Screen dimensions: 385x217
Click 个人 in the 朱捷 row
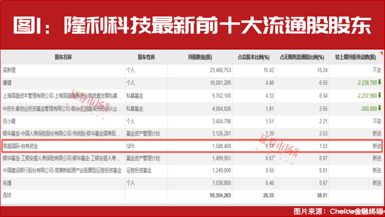click(x=130, y=183)
